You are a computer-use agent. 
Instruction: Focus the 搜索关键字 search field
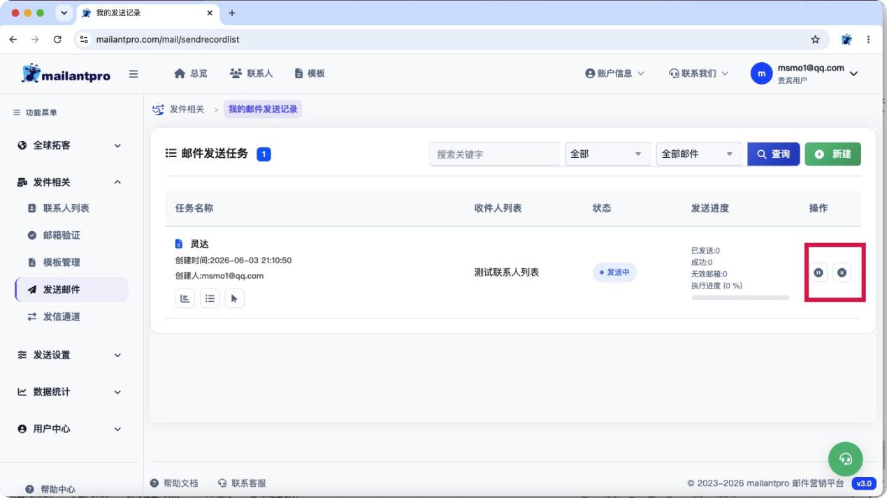click(494, 154)
